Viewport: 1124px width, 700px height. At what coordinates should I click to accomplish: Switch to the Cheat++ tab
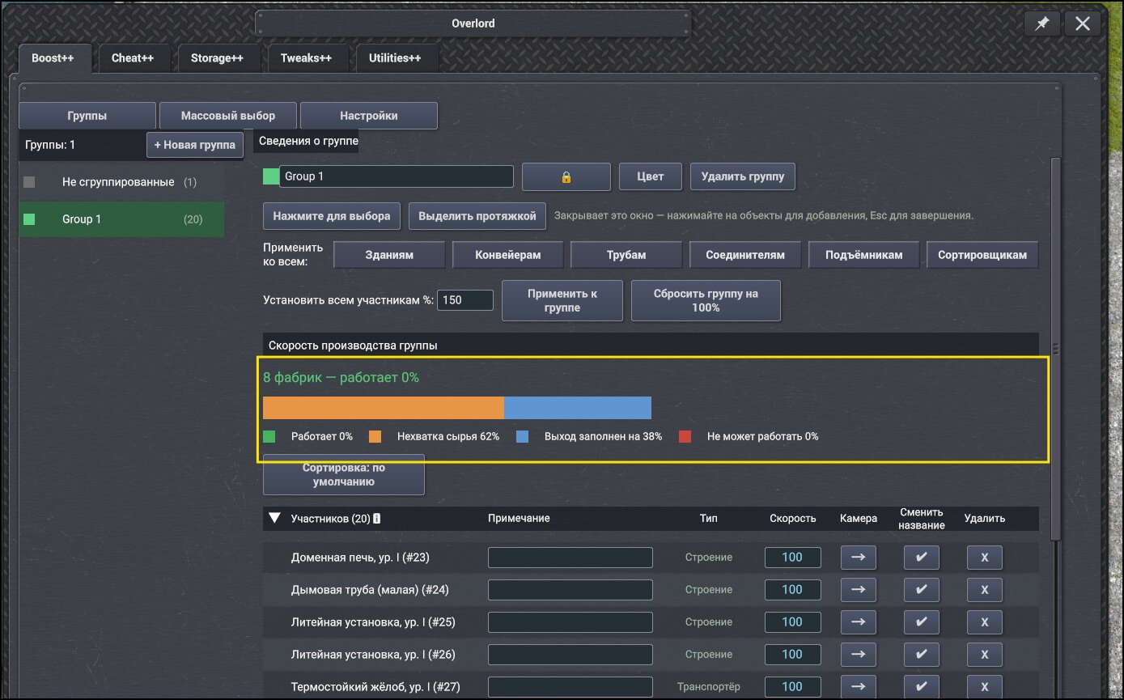coord(133,58)
